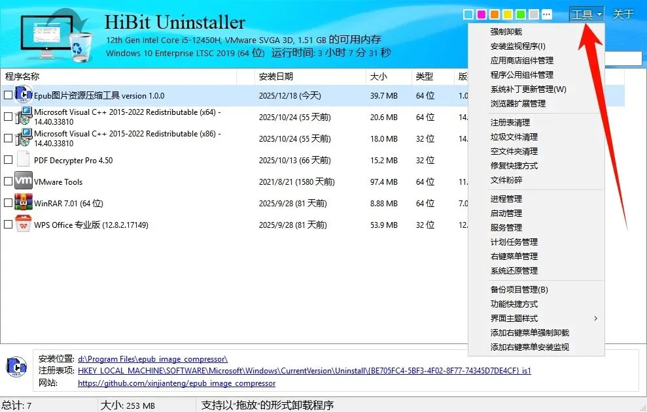Viewport: 647px width, 412px height.
Task: Select the WinRAR 7.01 (64 位) row name
Action: (x=69, y=203)
